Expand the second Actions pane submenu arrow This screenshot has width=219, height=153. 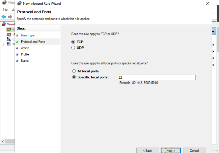(x=213, y=51)
